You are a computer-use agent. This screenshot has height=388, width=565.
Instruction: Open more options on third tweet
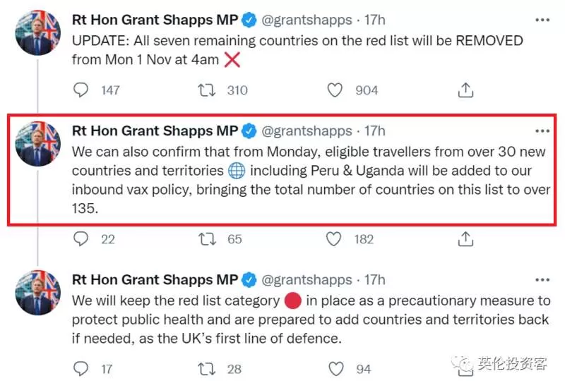click(542, 279)
